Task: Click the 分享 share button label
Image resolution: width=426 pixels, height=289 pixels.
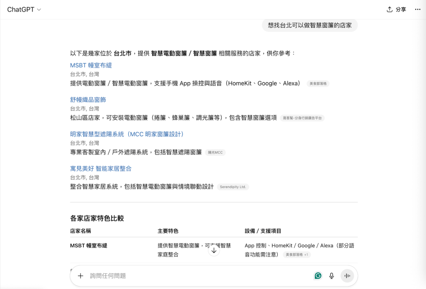Action: tap(401, 9)
